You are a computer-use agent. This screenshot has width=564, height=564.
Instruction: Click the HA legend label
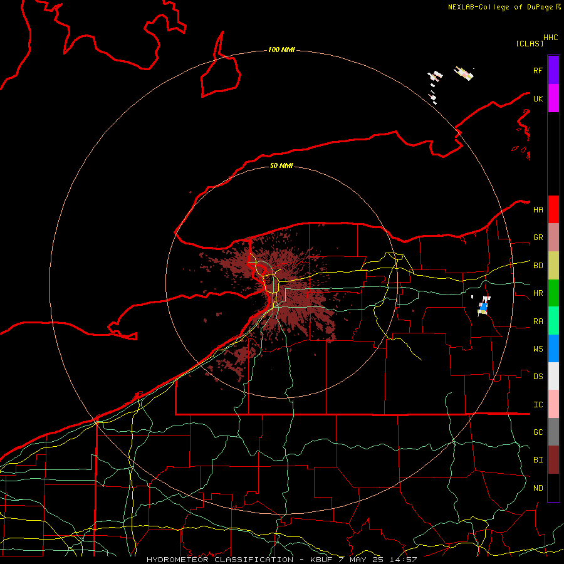coord(538,210)
